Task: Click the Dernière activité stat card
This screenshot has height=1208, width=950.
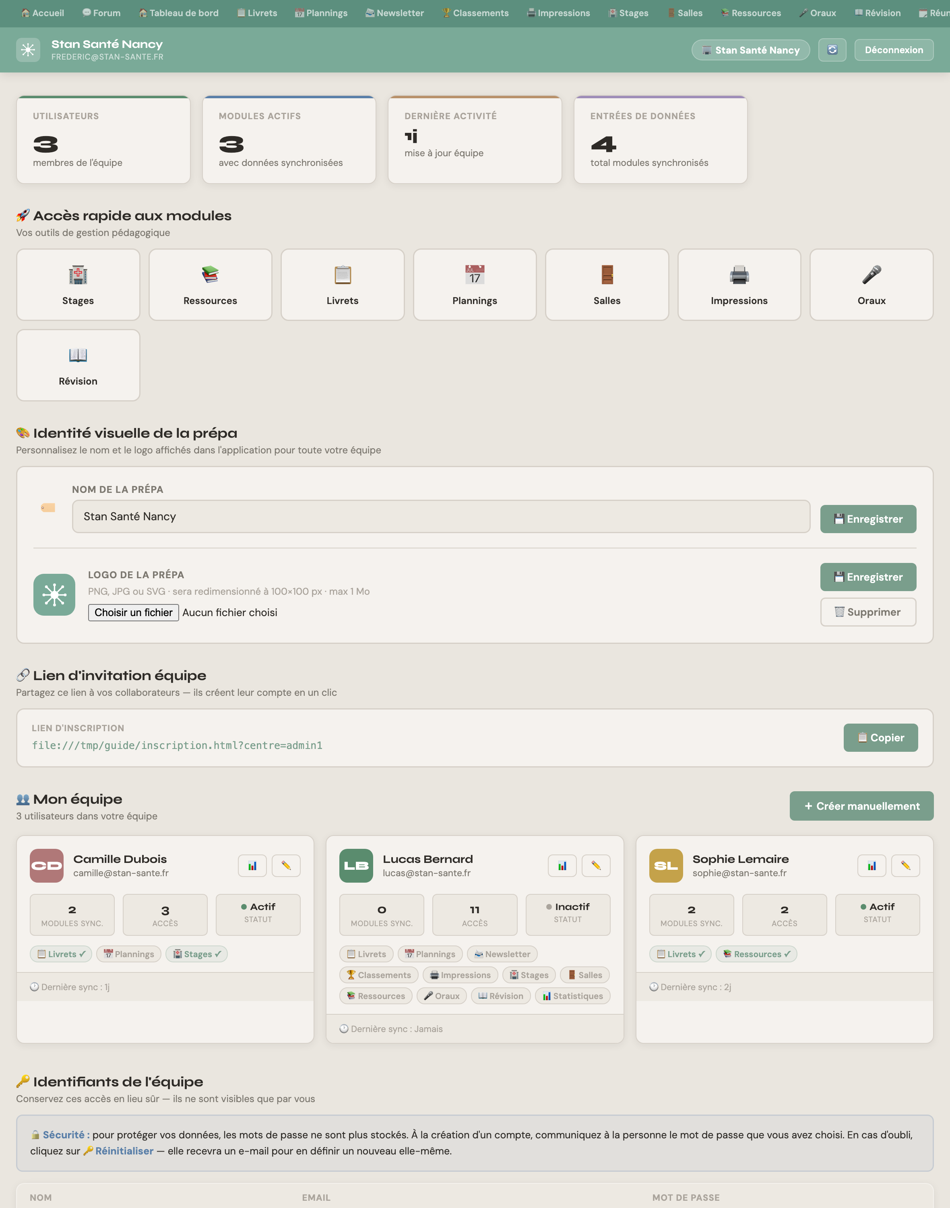Action: (x=475, y=140)
